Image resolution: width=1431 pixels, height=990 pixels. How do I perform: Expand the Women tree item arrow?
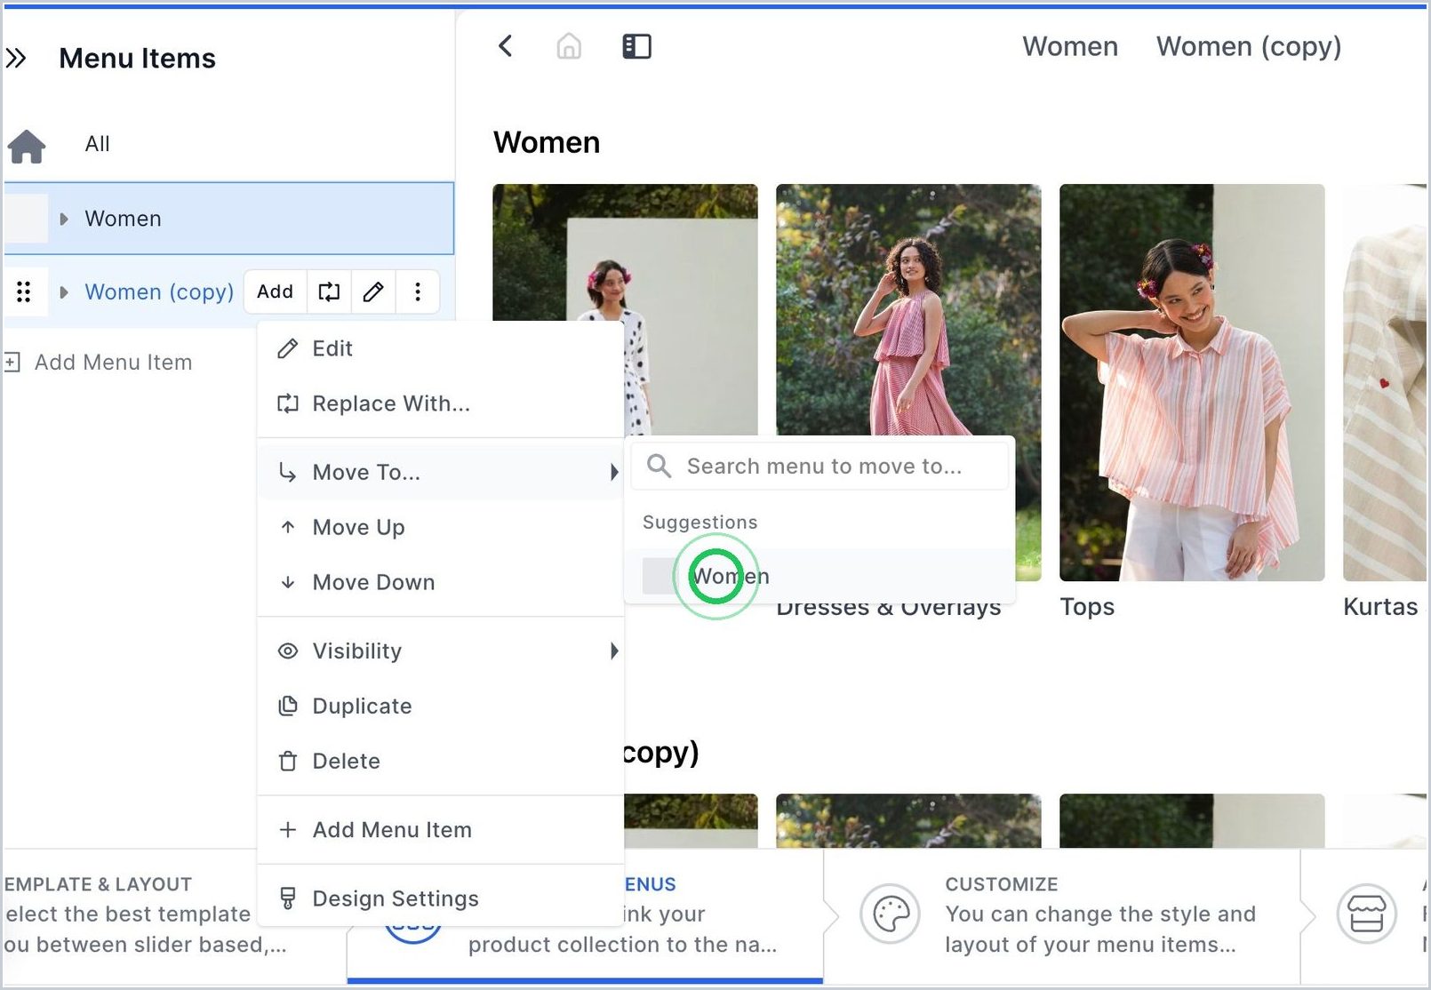(64, 219)
